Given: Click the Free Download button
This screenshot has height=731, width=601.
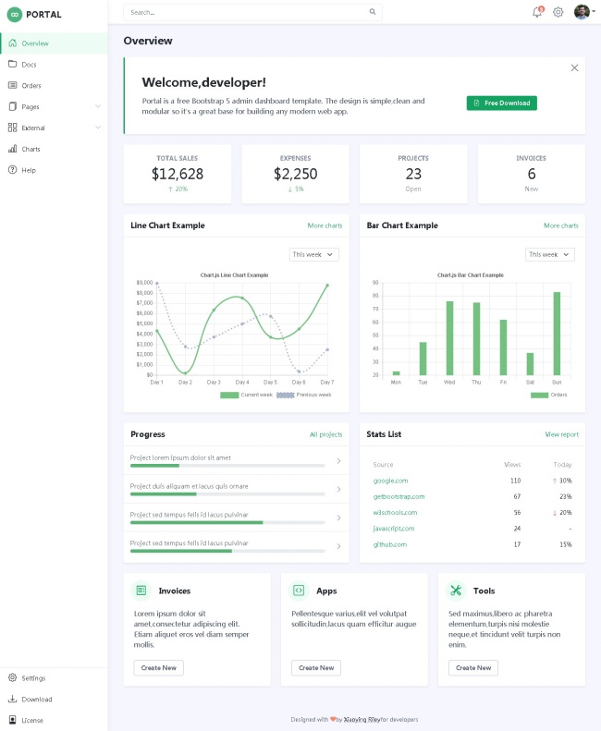Looking at the screenshot, I should tap(501, 103).
